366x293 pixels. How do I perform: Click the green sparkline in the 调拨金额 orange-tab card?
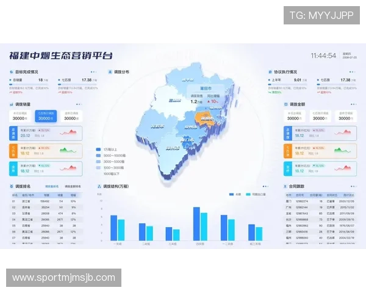[x=343, y=150]
